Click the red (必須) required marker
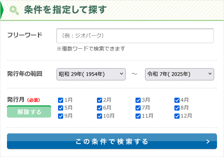This screenshot has width=224, height=157. pos(33,100)
